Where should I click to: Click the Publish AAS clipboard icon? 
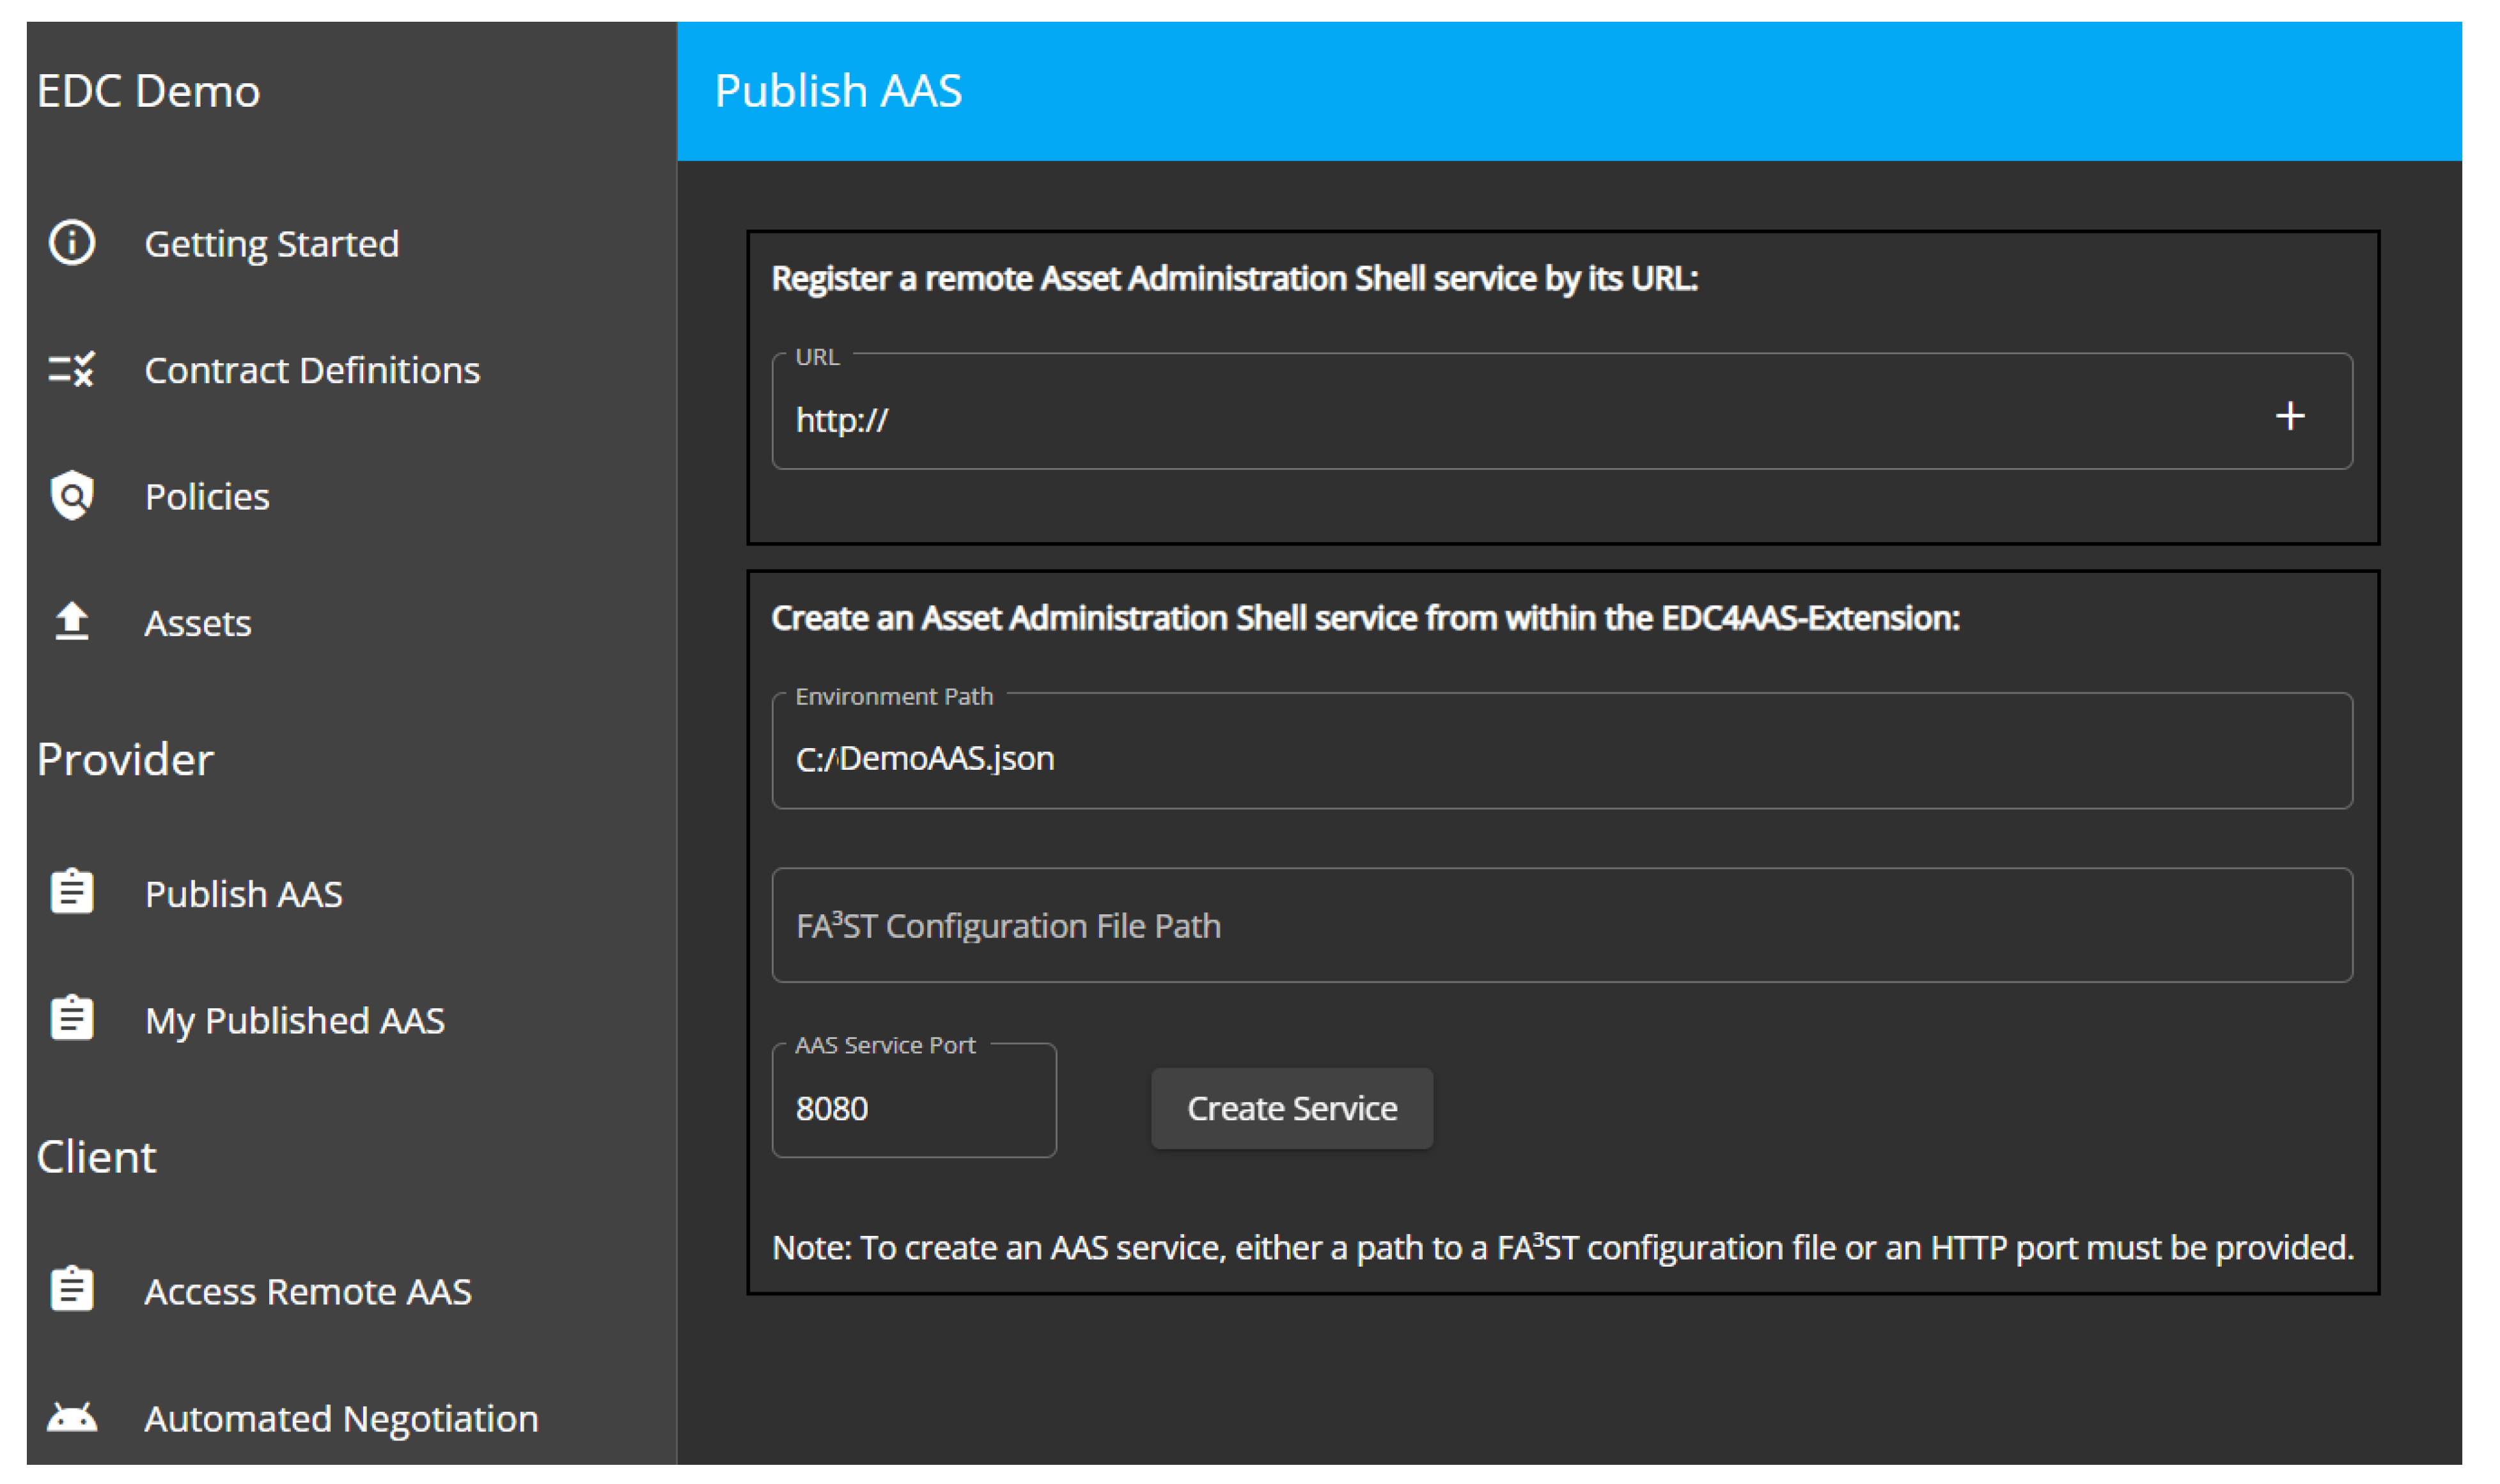[72, 892]
